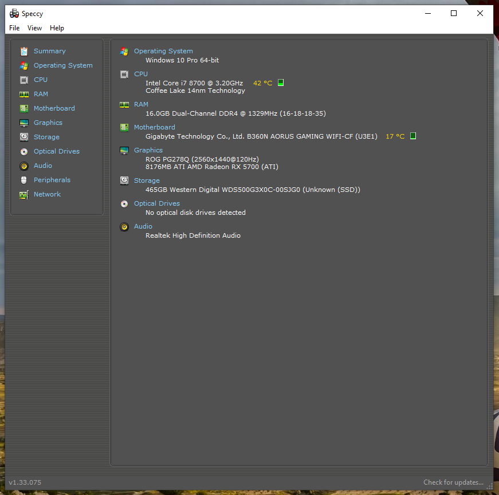Click the CPU chip icon in sidebar
The height and width of the screenshot is (495, 499).
click(x=23, y=80)
